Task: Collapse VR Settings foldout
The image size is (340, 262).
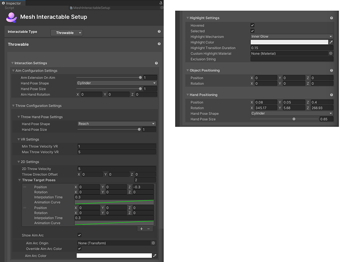Action: [x=19, y=139]
